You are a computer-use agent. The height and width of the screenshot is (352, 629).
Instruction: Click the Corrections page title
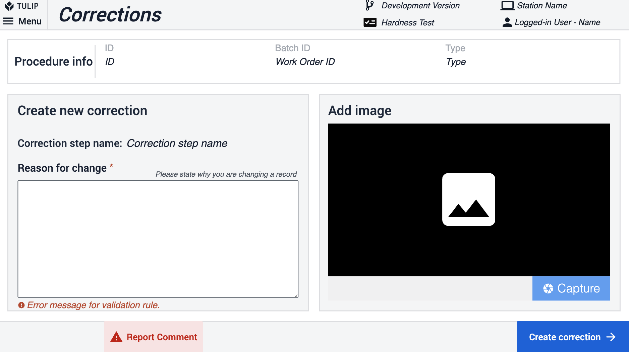(110, 15)
